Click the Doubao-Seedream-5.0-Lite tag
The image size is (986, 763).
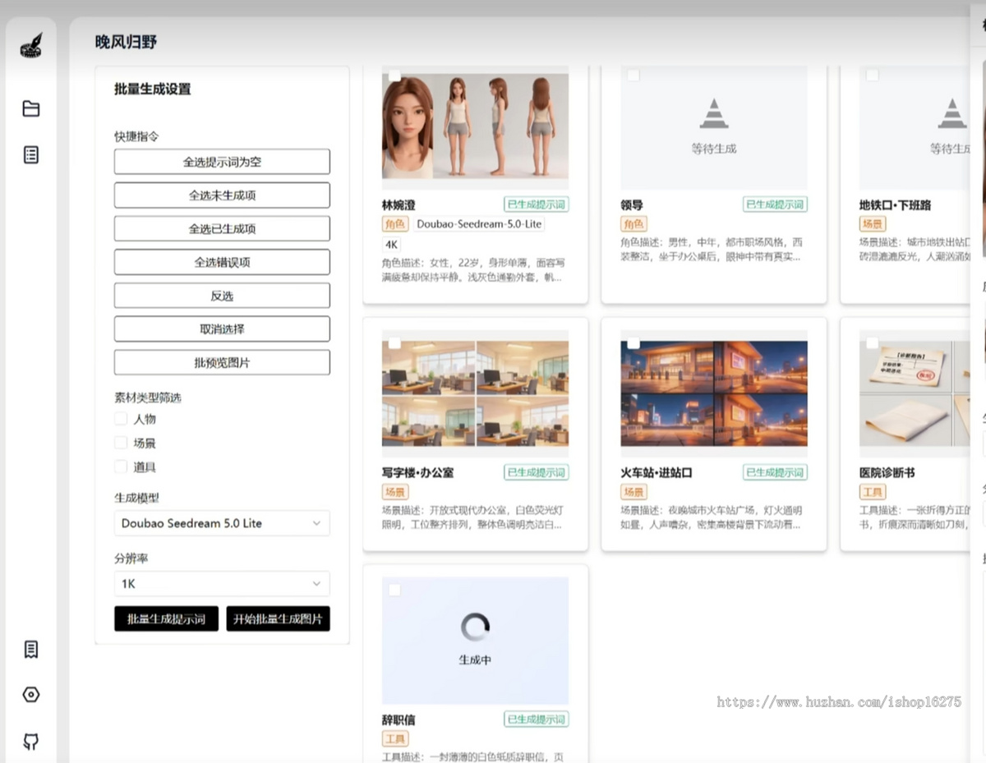pos(479,224)
